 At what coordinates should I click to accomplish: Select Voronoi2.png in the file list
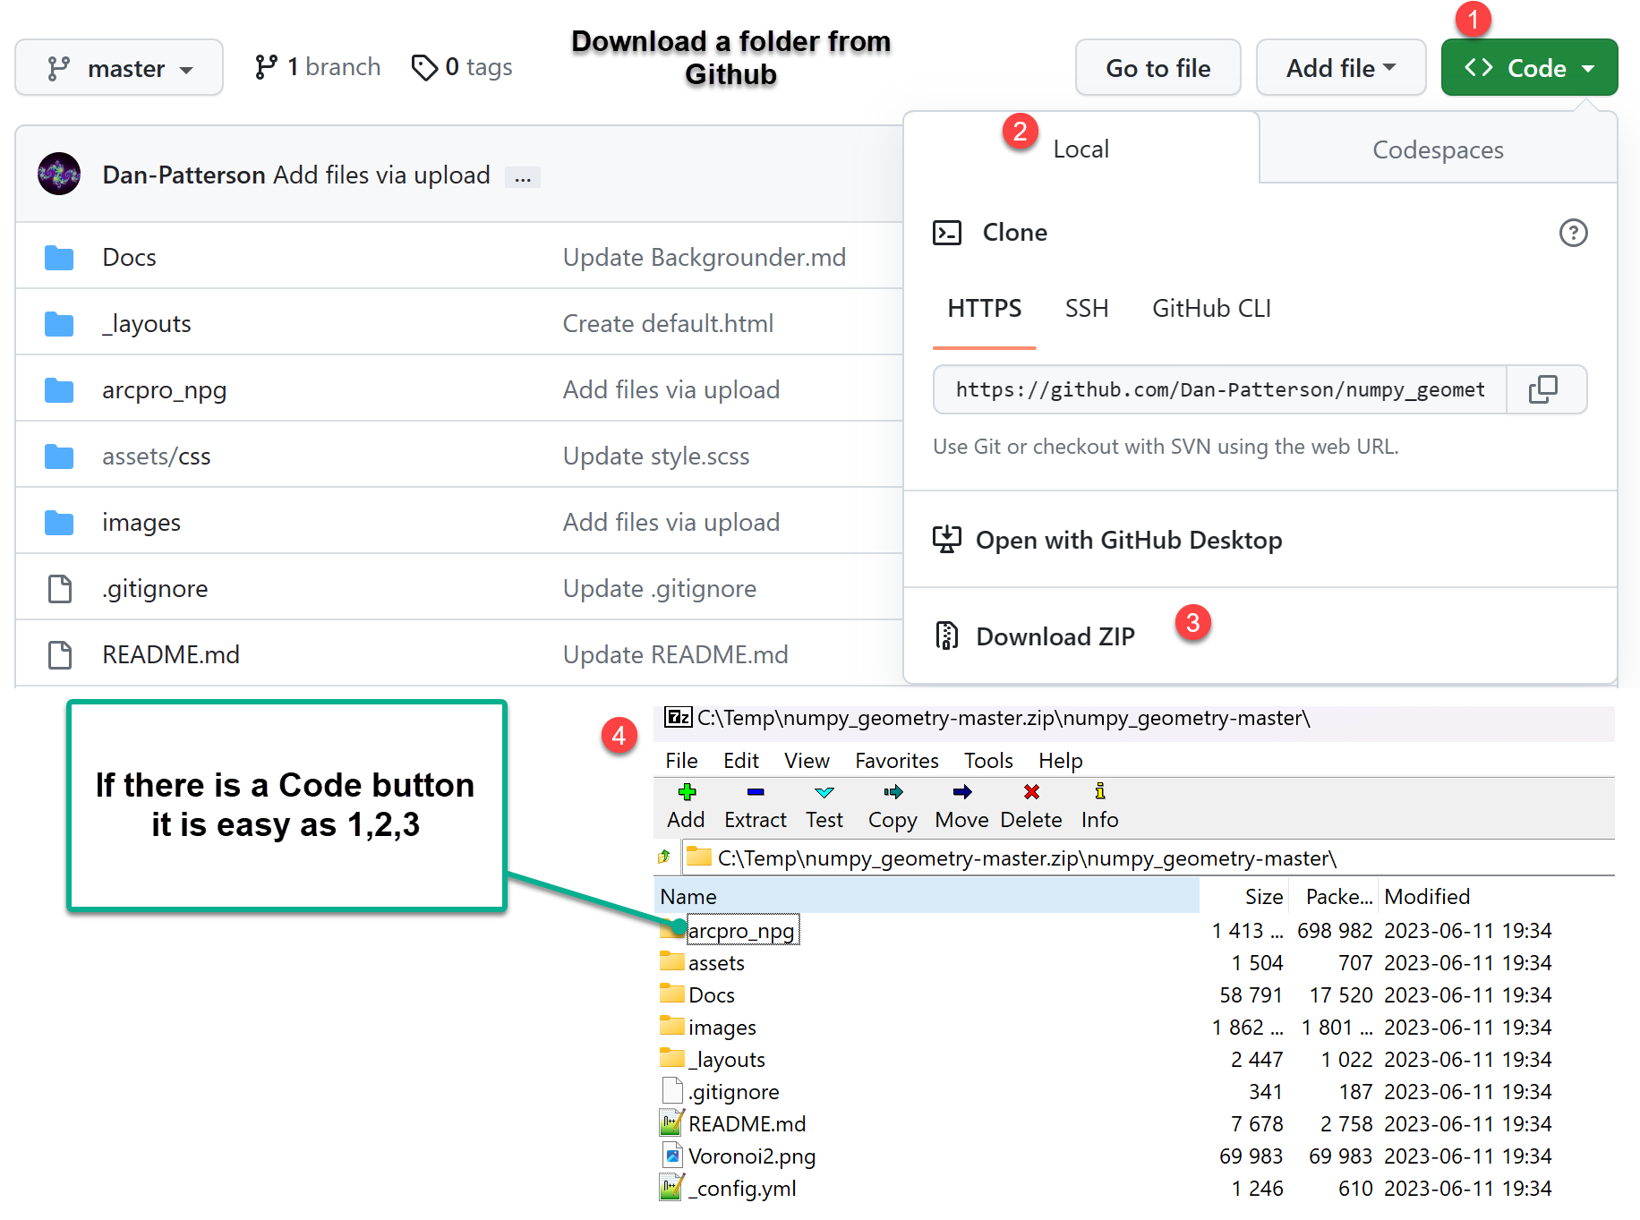pos(751,1156)
